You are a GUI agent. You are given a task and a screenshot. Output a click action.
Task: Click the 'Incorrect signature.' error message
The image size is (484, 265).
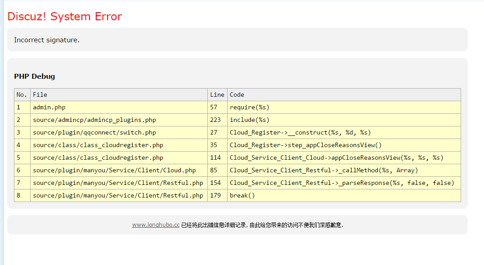click(47, 40)
